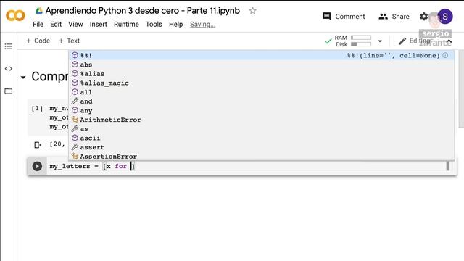The width and height of the screenshot is (464, 261).
Task: Select the as keyword suggestion
Action: pos(262,129)
